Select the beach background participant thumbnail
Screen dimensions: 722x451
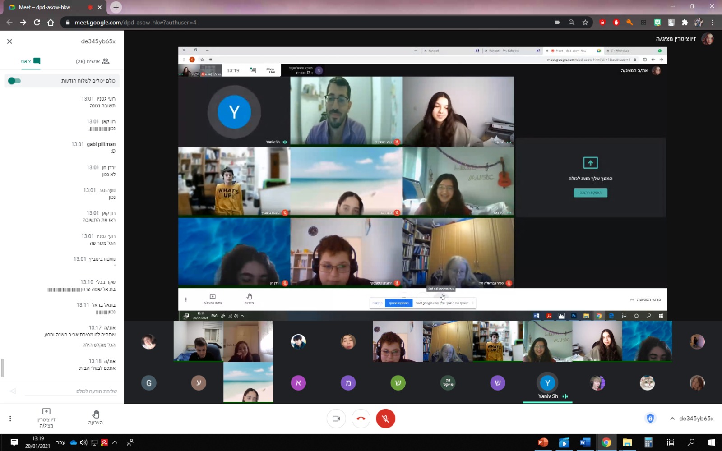pos(248,382)
